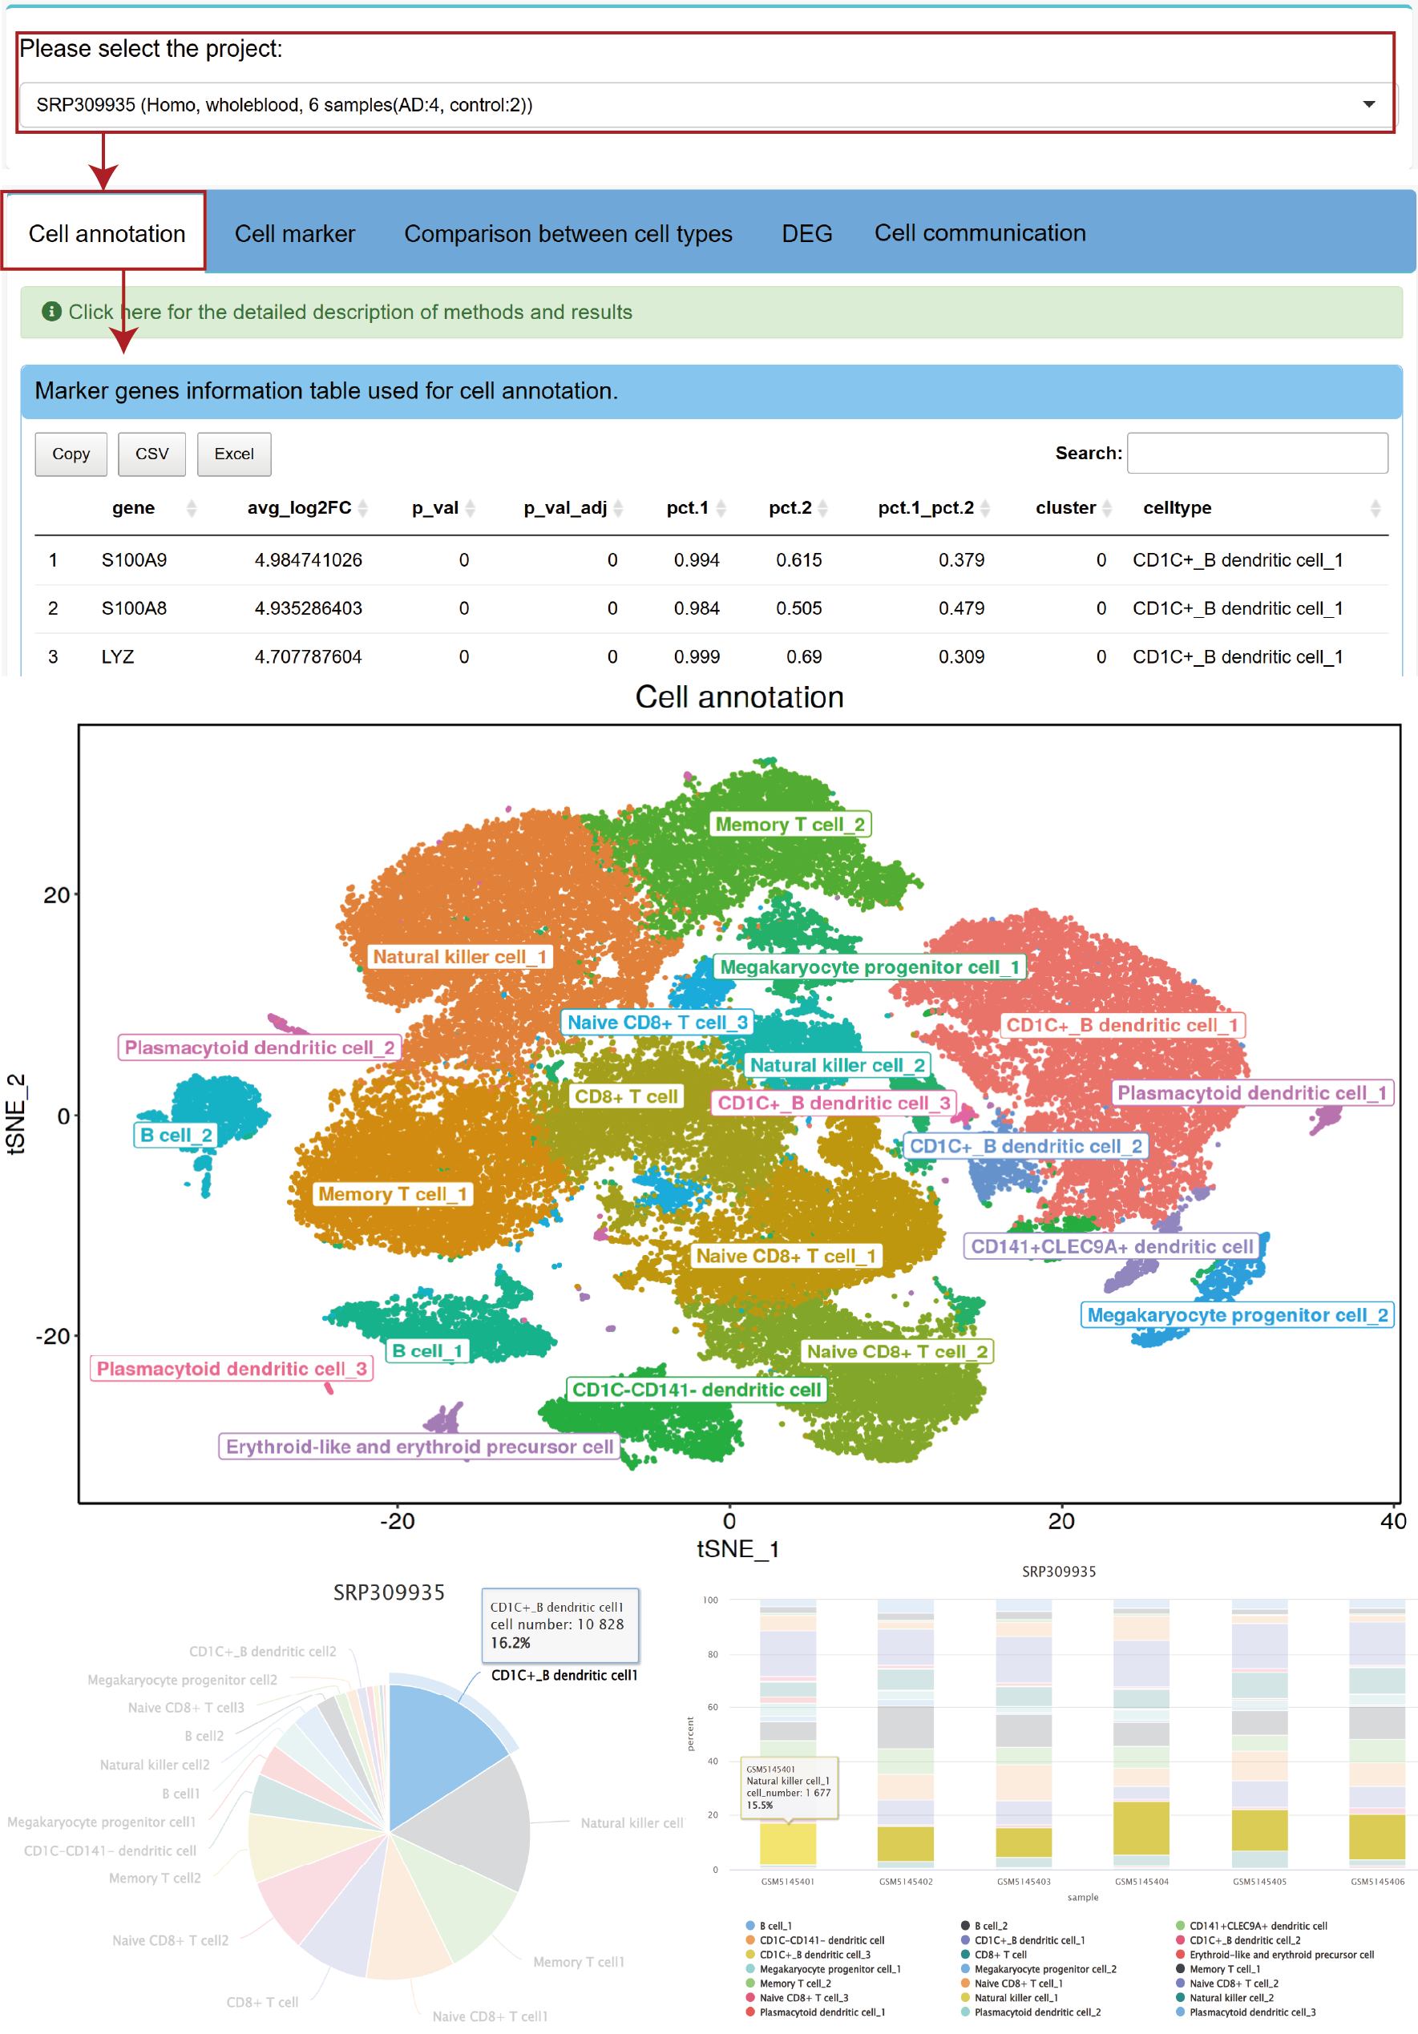Sort the table by the gene column
1418x2034 pixels.
click(192, 508)
